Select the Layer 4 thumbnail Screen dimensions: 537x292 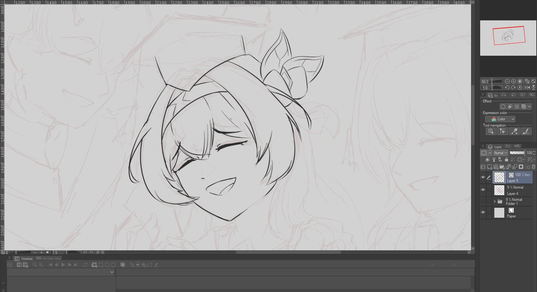499,190
